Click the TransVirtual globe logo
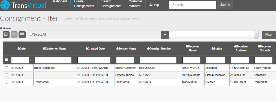Viewport: 276px width, 102px height. pyautogui.click(x=5, y=5)
